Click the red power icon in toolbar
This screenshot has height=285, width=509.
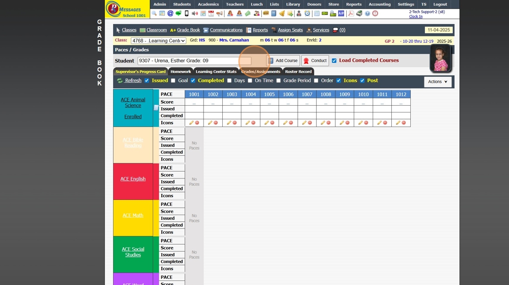375,13
